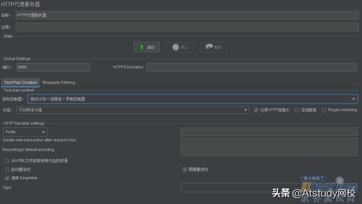Open the 分组 dropdown showing 不对样本分组

(x=246, y=110)
